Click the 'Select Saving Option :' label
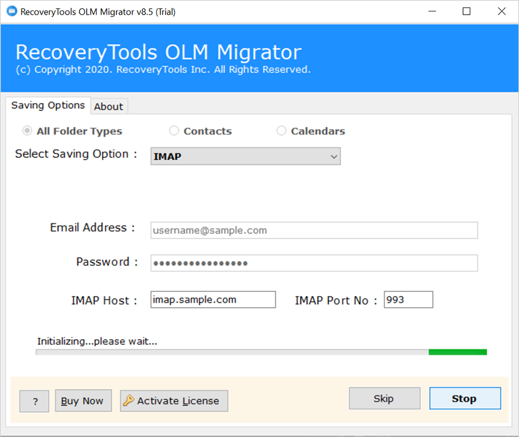Screen dimensions: 519x437 pyautogui.click(x=76, y=154)
